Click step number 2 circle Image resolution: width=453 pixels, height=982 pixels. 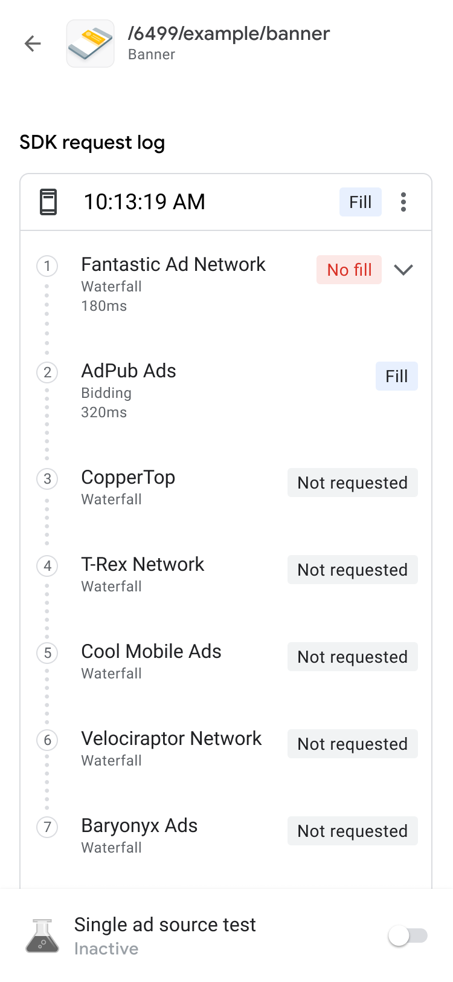click(47, 372)
